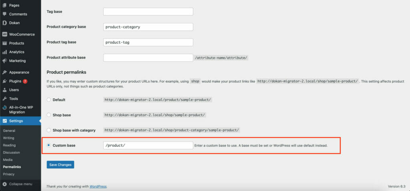Click the shop/sample-product URL text
Image resolution: width=410 pixels, height=191 pixels.
pos(155,115)
